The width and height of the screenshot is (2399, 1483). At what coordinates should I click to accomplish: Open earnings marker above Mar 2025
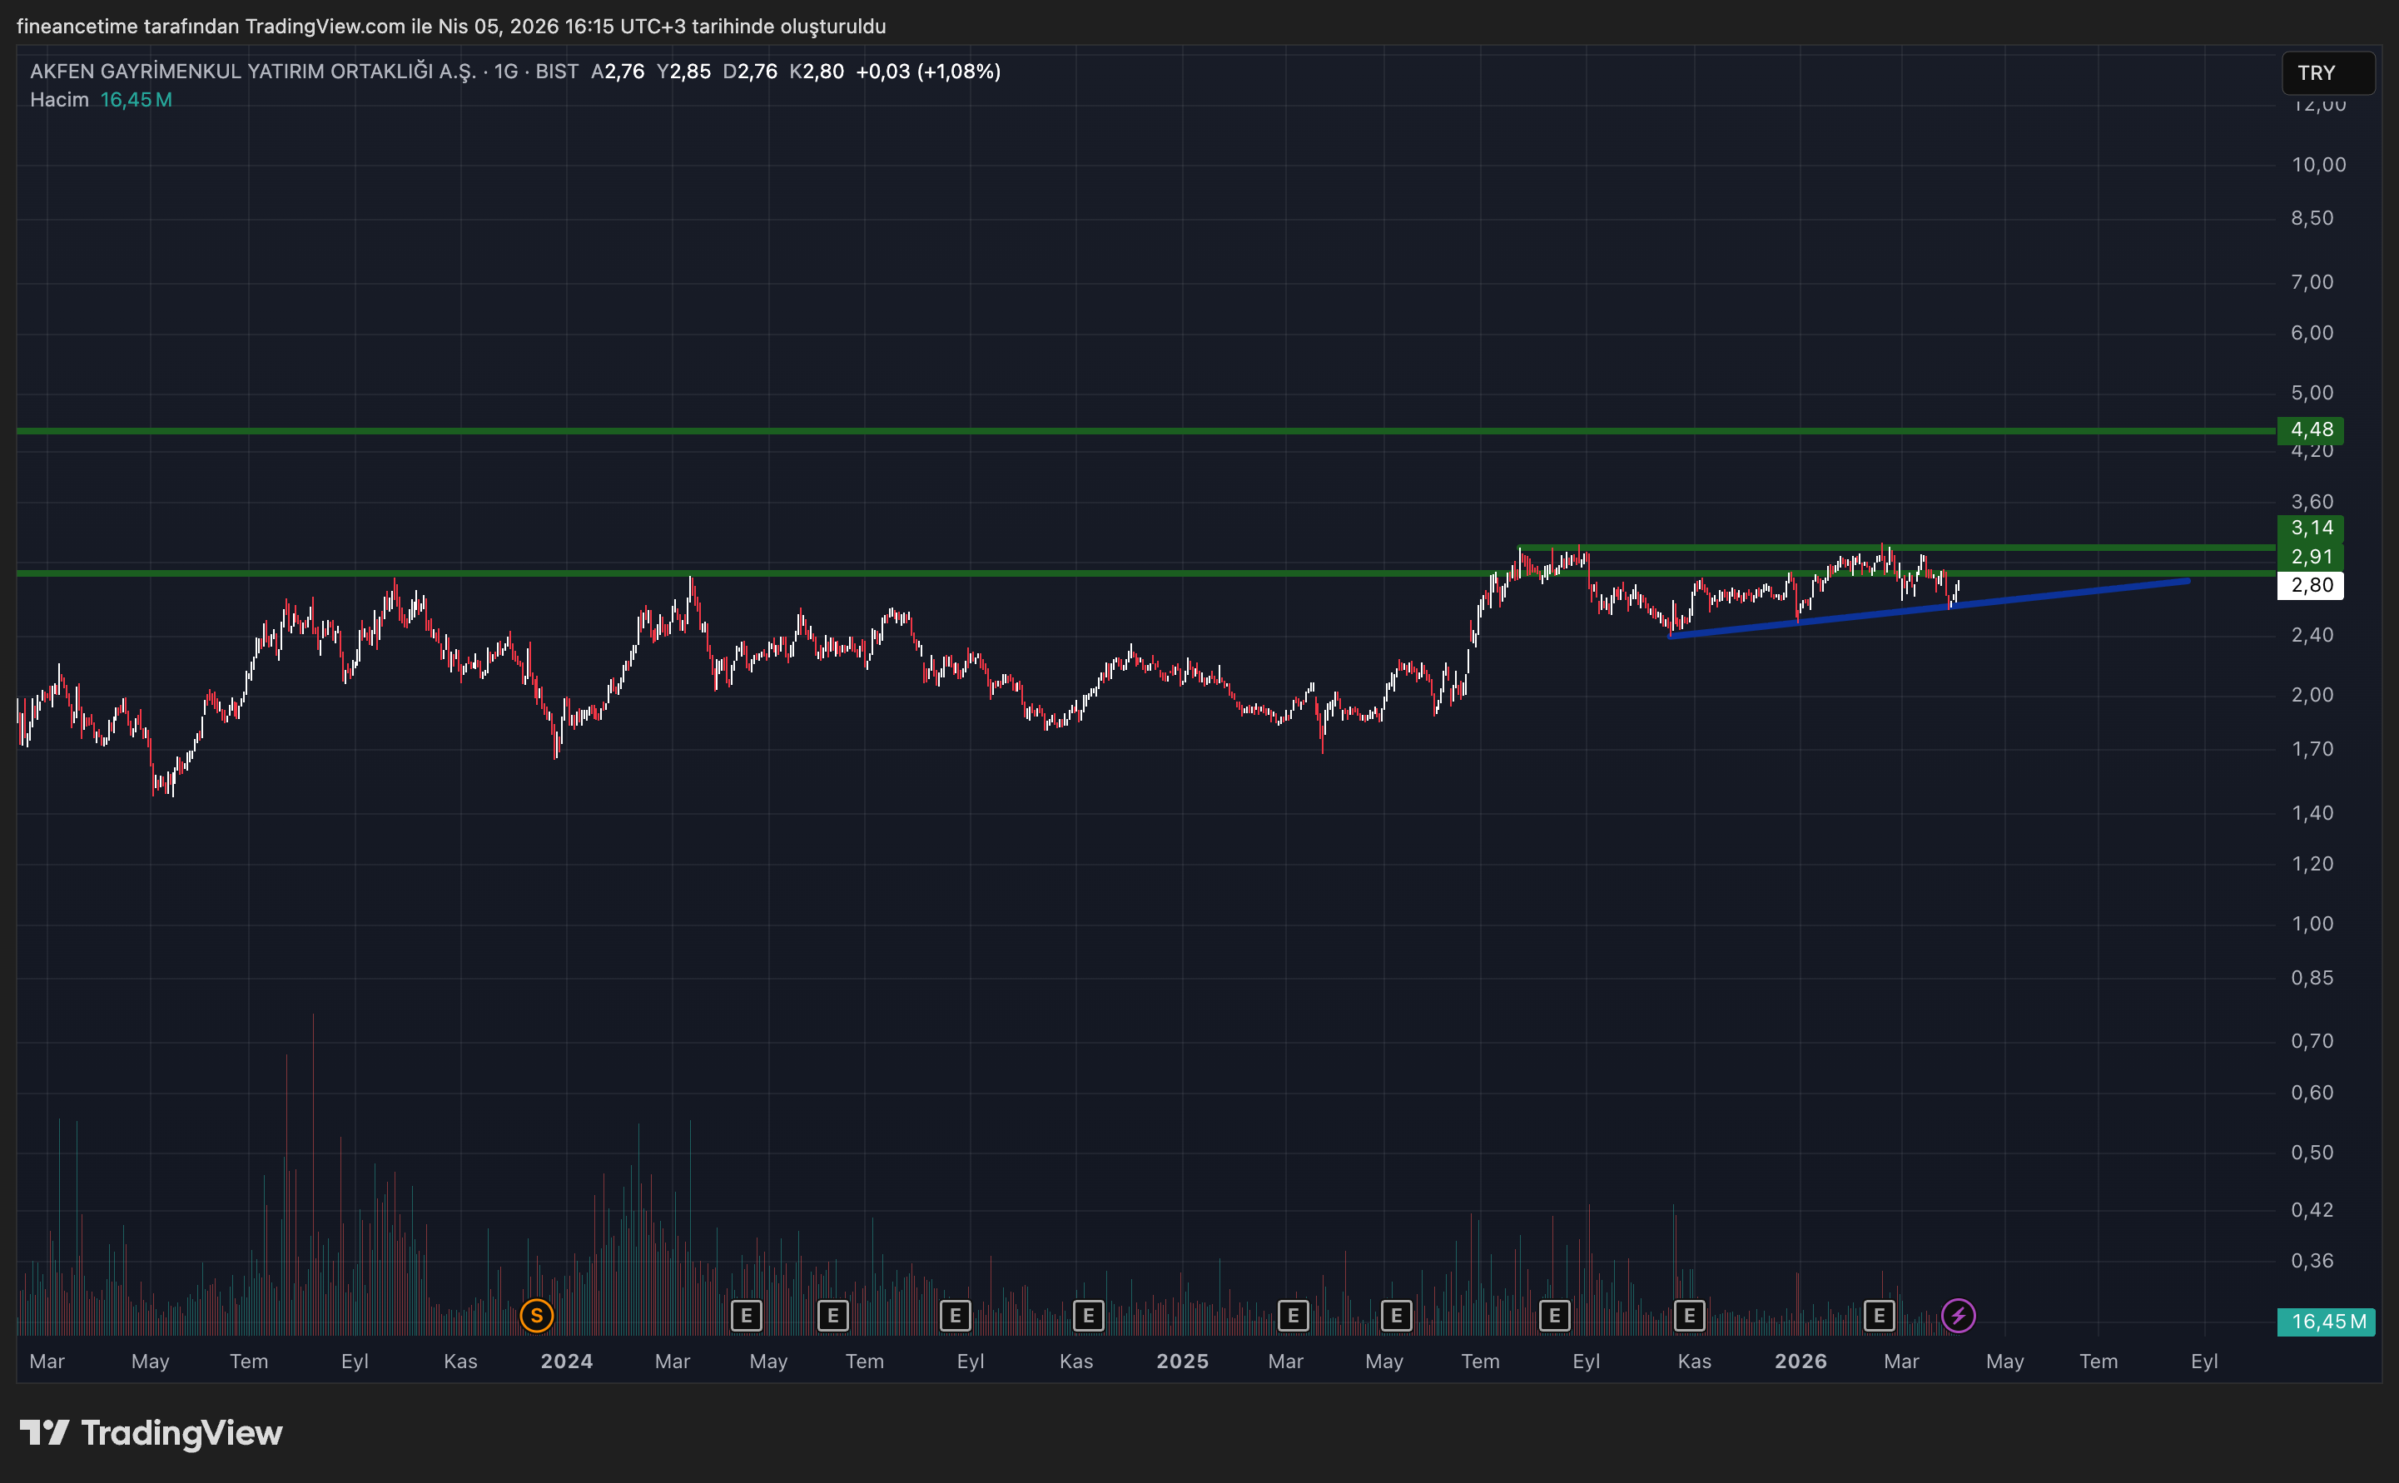point(1293,1315)
